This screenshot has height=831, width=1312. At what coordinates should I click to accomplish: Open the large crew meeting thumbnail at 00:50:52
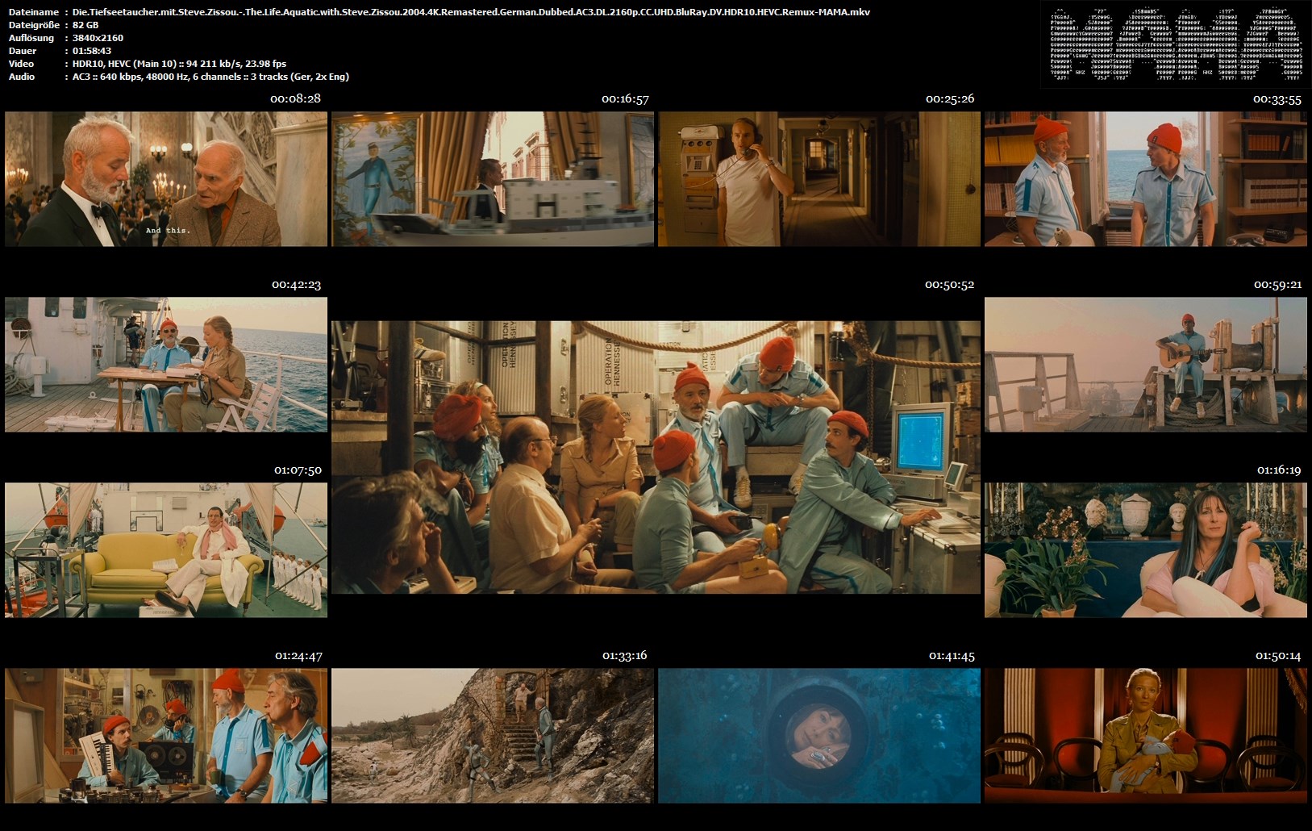click(656, 457)
